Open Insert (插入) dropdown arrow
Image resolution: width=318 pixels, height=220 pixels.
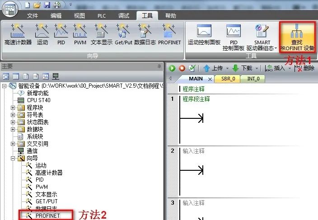[x=290, y=68]
